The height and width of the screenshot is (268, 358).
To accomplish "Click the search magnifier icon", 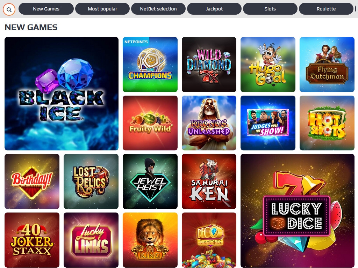I will (9, 9).
